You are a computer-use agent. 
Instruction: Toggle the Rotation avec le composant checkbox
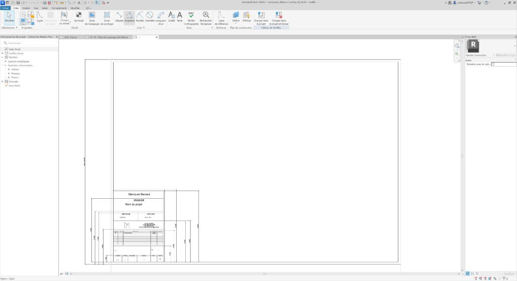point(493,64)
